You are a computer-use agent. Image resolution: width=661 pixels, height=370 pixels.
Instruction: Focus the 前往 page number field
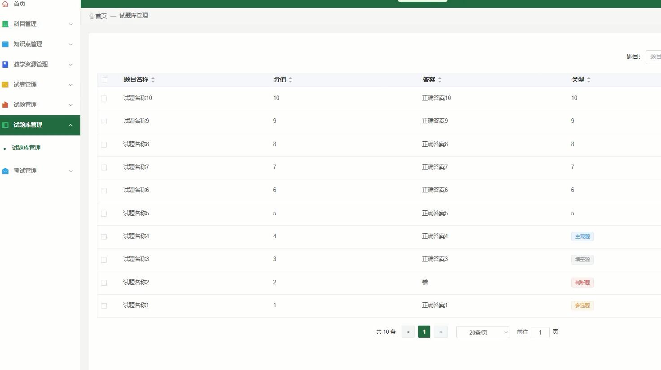pyautogui.click(x=540, y=332)
